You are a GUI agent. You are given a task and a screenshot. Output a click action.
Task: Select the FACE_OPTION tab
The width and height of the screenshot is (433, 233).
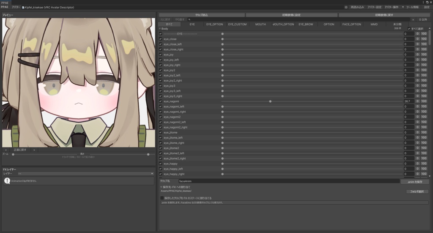tap(351, 24)
